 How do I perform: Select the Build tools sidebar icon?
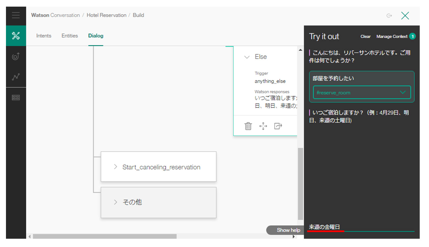(16, 36)
